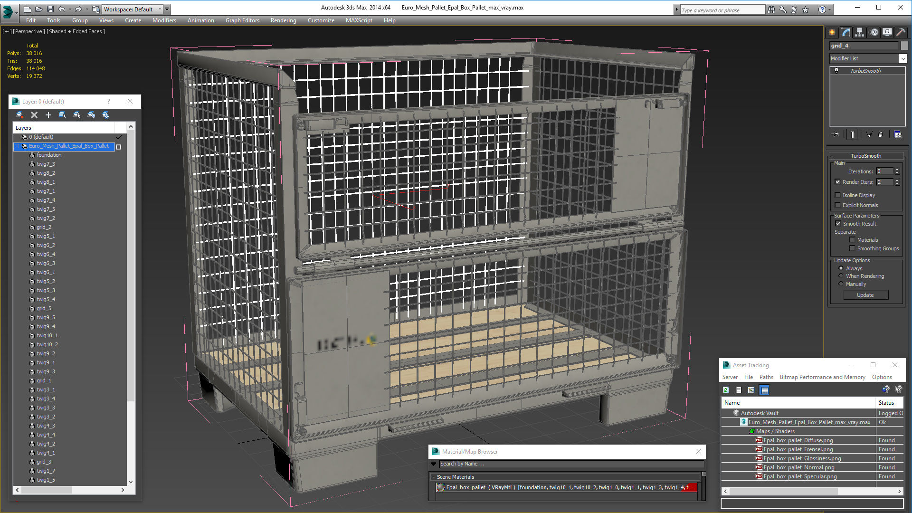This screenshot has width=912, height=513.
Task: Open the Modify command panel tab
Action: pos(846,32)
